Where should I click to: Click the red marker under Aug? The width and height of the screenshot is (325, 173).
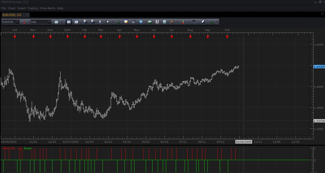pyautogui.click(x=190, y=37)
